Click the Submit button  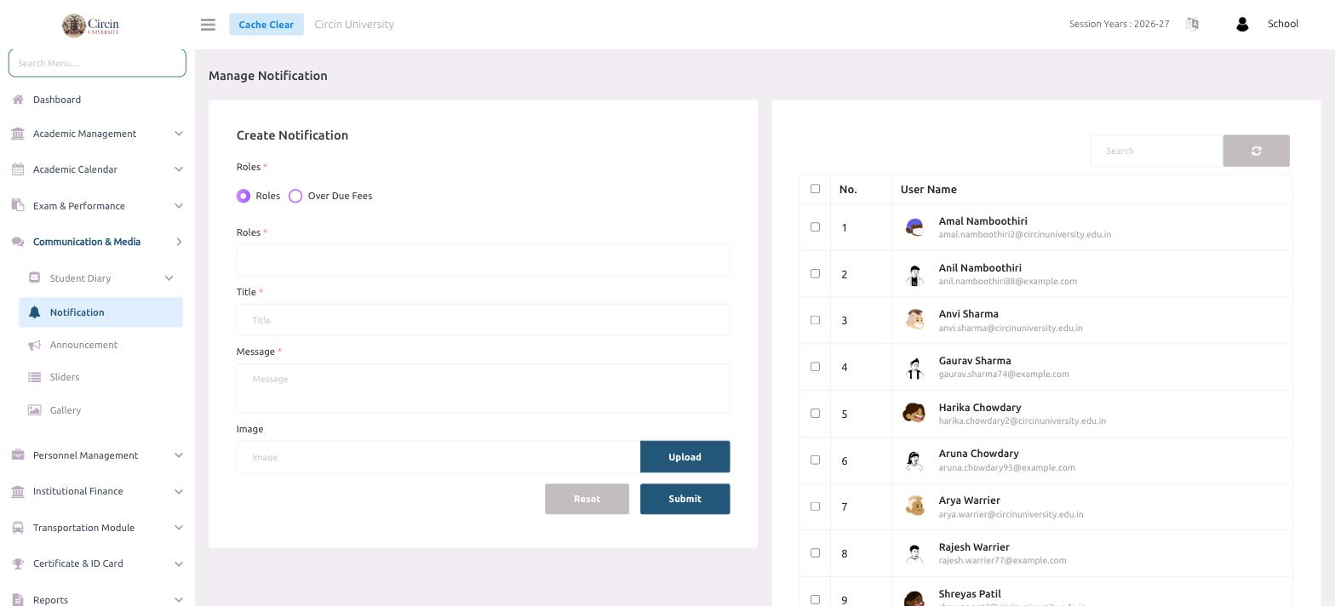click(685, 499)
